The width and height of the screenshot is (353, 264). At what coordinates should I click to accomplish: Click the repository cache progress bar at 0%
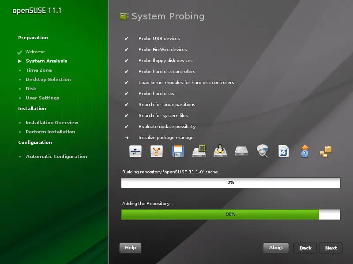pyautogui.click(x=231, y=183)
